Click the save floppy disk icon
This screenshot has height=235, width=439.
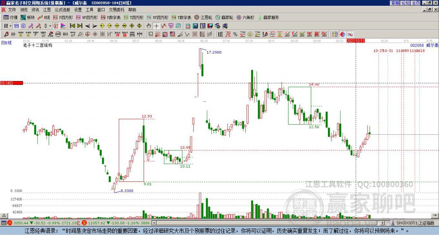pyautogui.click(x=210, y=26)
